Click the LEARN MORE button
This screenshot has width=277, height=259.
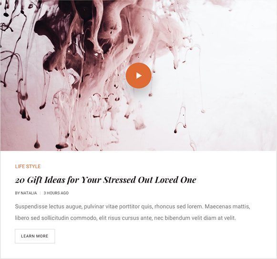35,236
